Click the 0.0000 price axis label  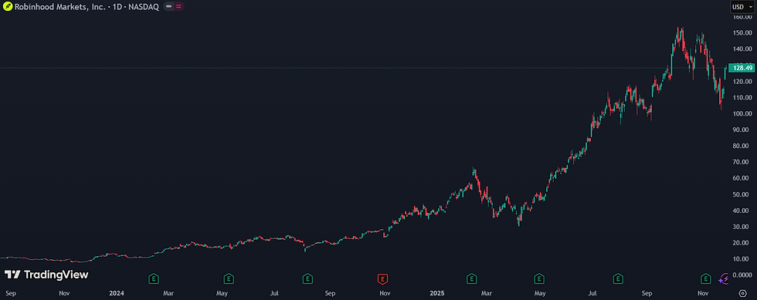pyautogui.click(x=742, y=275)
